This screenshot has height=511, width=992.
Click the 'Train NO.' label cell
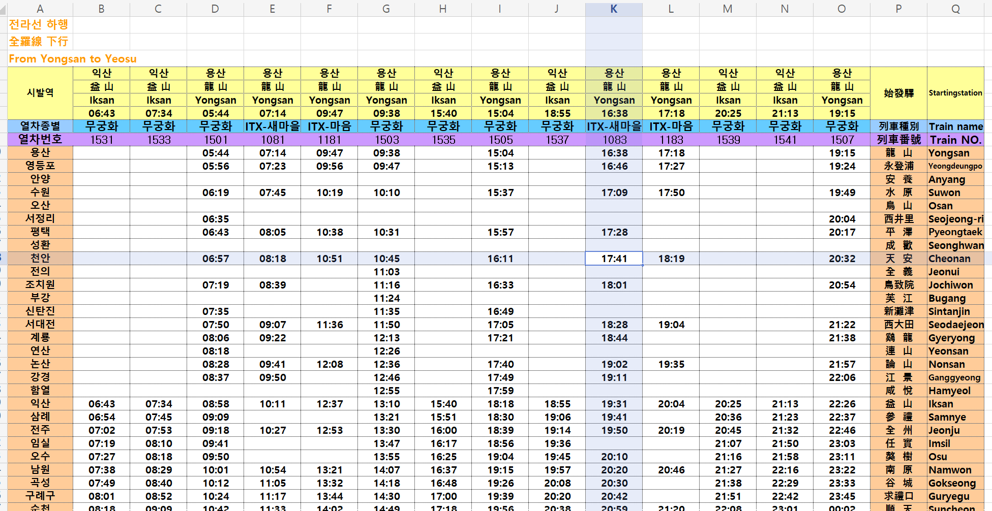coord(955,140)
